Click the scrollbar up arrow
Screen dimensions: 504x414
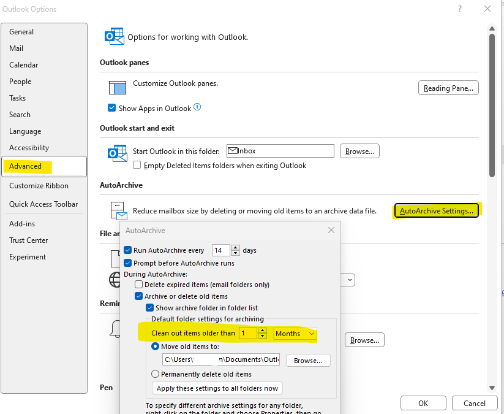pyautogui.click(x=492, y=28)
